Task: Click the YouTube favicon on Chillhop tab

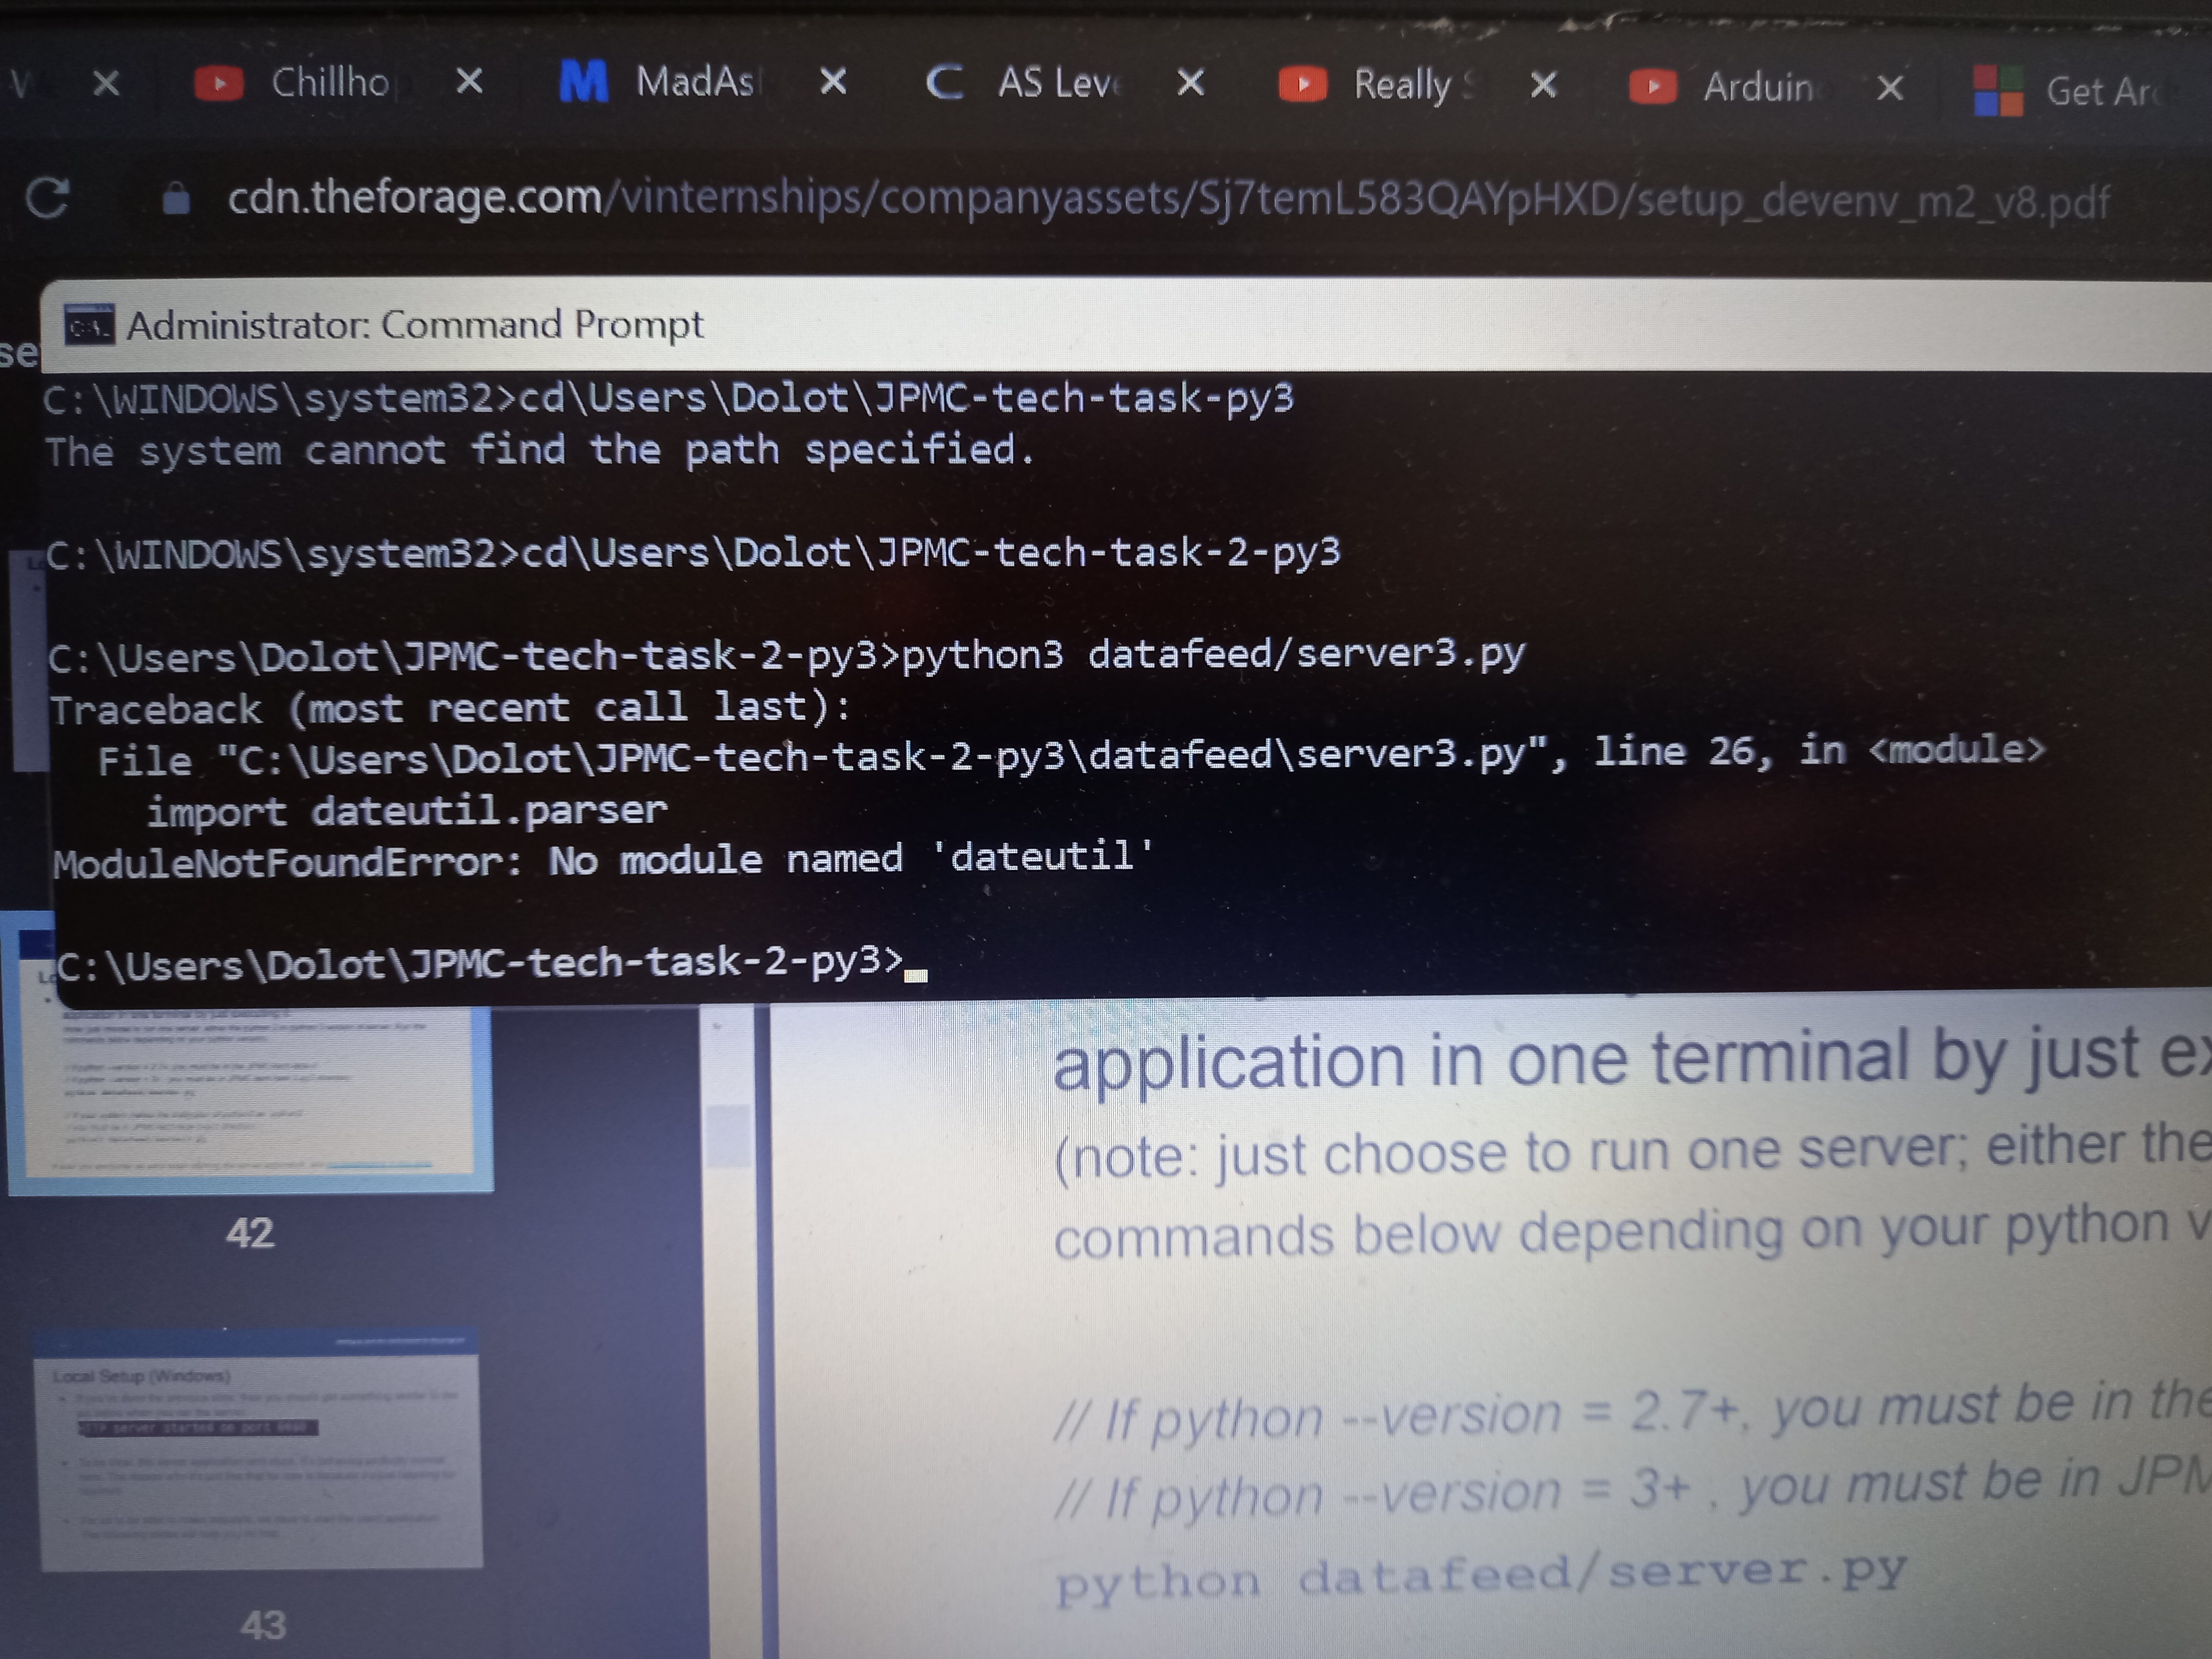Action: pyautogui.click(x=219, y=83)
